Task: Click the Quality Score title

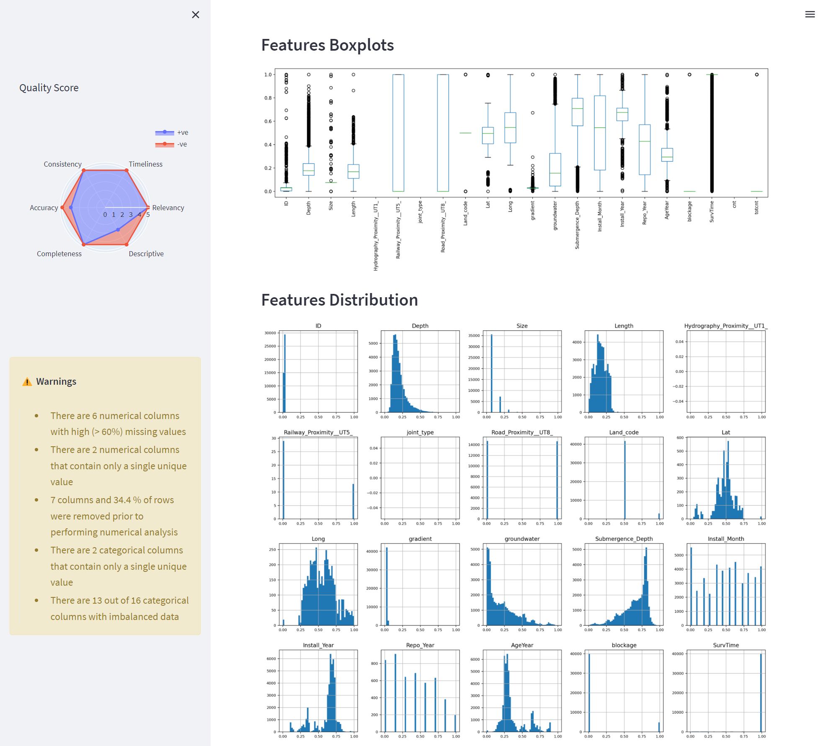Action: 49,87
